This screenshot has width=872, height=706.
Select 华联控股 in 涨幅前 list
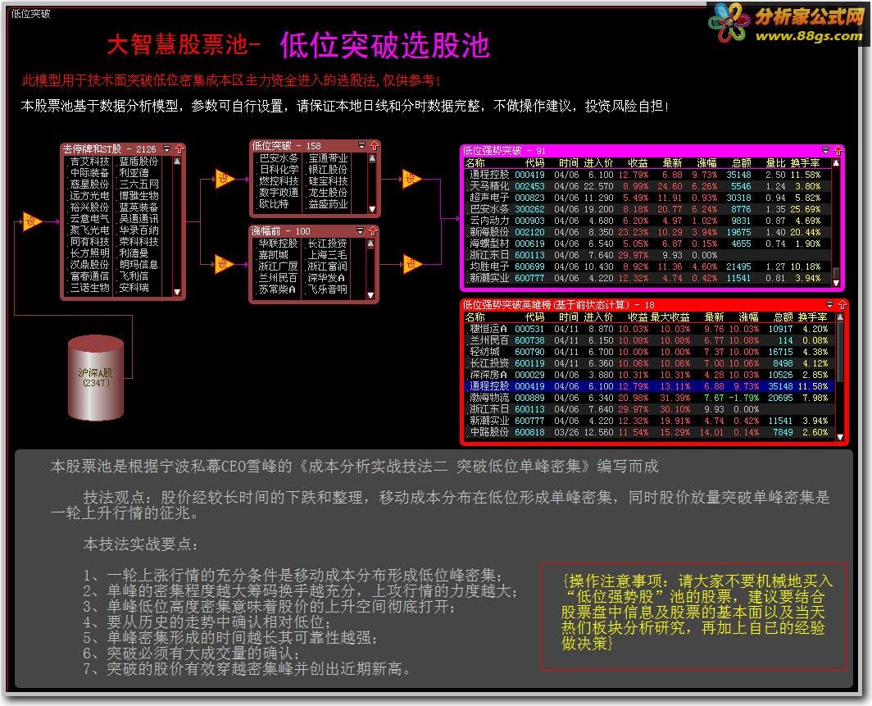click(x=278, y=244)
